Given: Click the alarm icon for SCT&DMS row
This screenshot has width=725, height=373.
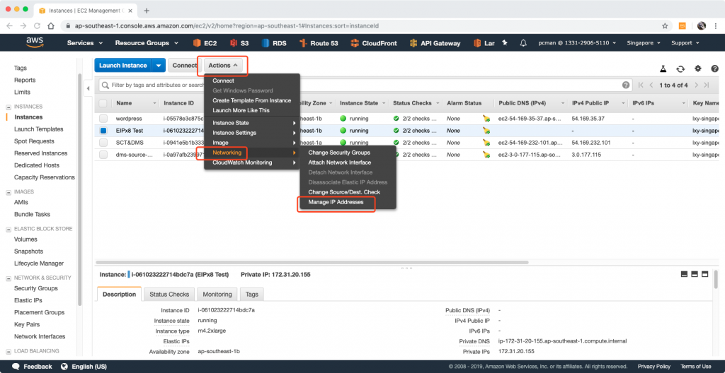Looking at the screenshot, I should click(x=486, y=143).
